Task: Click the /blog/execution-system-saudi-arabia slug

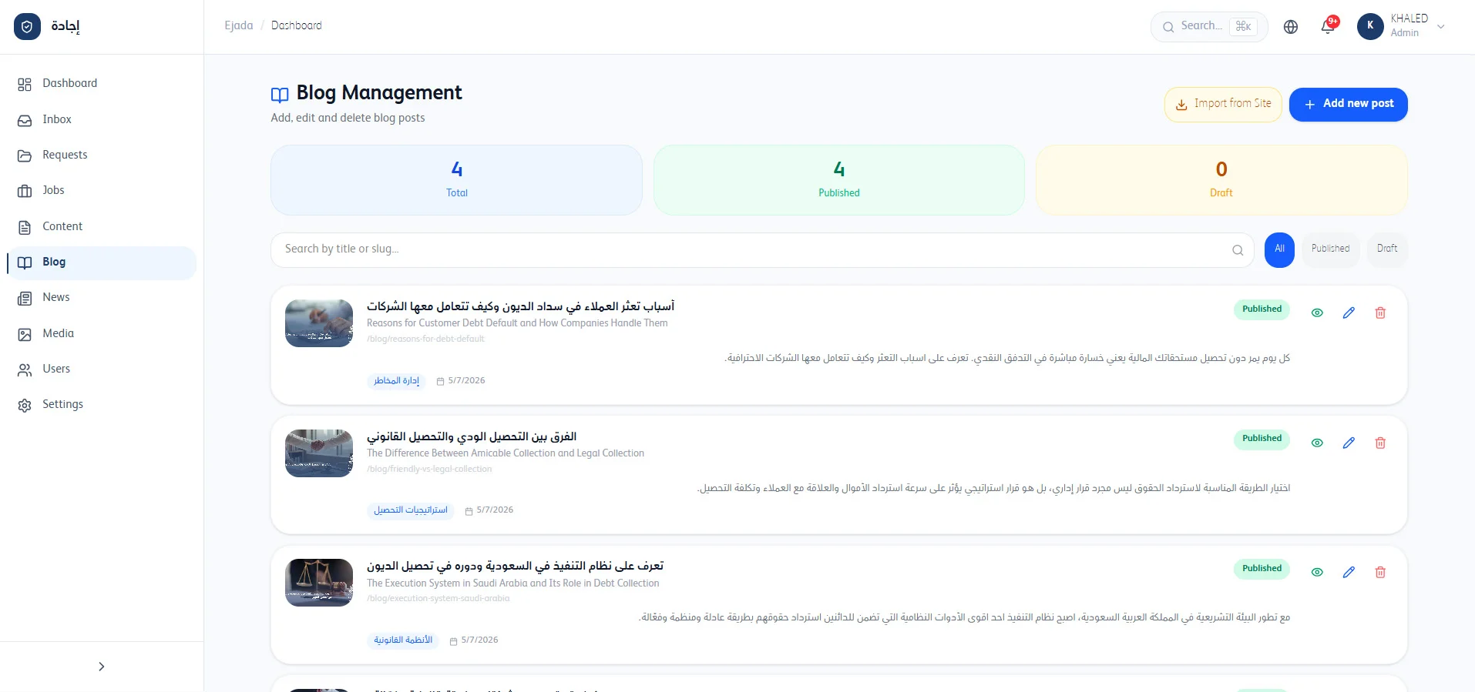Action: 438,598
